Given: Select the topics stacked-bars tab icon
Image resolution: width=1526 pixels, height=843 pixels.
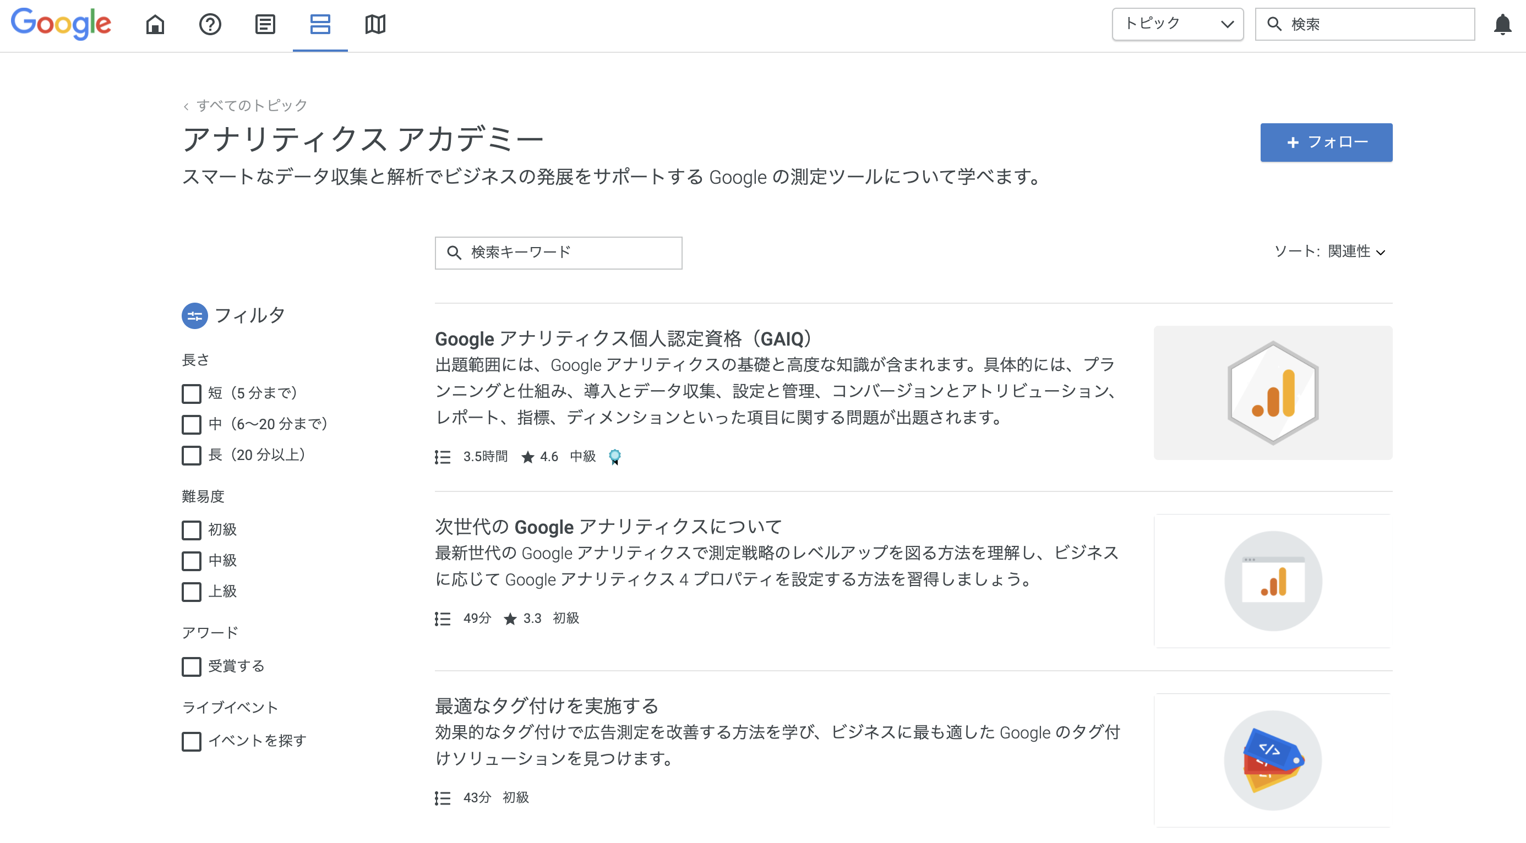Looking at the screenshot, I should (320, 24).
